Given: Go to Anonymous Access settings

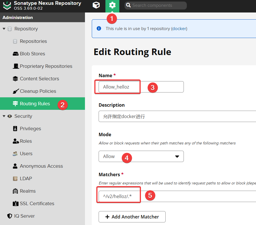Looking at the screenshot, I should click(41, 166).
